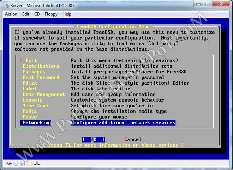This screenshot has height=170, width=233.
Task: Choose the Fdisk entry
Action: 30,83
